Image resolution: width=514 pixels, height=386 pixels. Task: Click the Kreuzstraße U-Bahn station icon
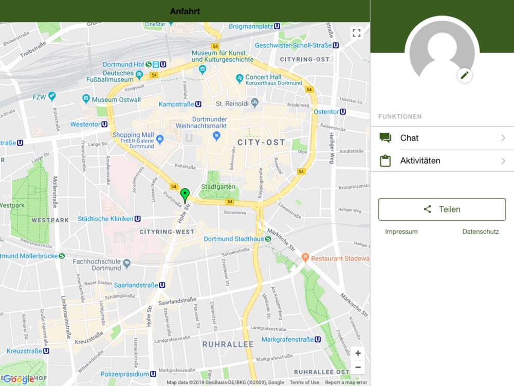pos(46,351)
